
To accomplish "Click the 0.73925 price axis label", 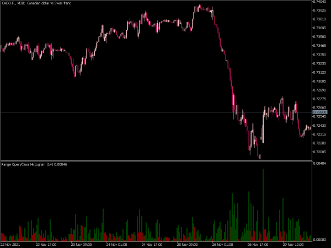I will click(x=320, y=10).
